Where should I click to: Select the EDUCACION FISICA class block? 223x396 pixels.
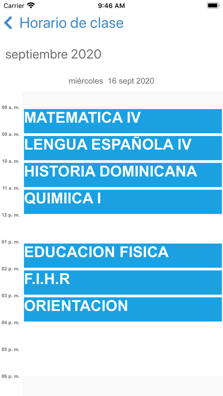point(123,255)
